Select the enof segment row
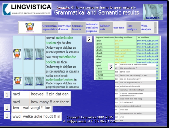Viewport: 169px width, 128px height. pos(127,62)
